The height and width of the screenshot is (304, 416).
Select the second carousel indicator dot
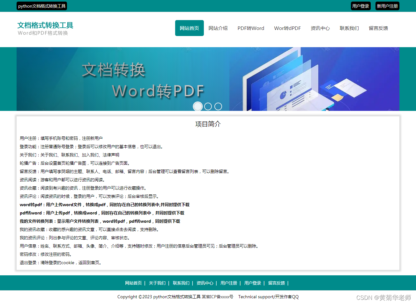click(x=208, y=106)
